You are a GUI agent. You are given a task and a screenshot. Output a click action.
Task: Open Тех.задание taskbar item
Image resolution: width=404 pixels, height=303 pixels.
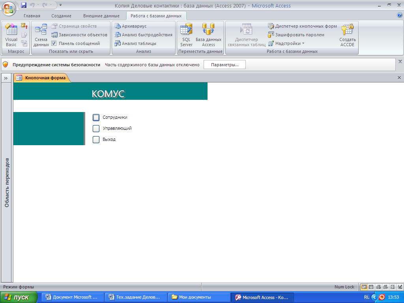pyautogui.click(x=136, y=297)
